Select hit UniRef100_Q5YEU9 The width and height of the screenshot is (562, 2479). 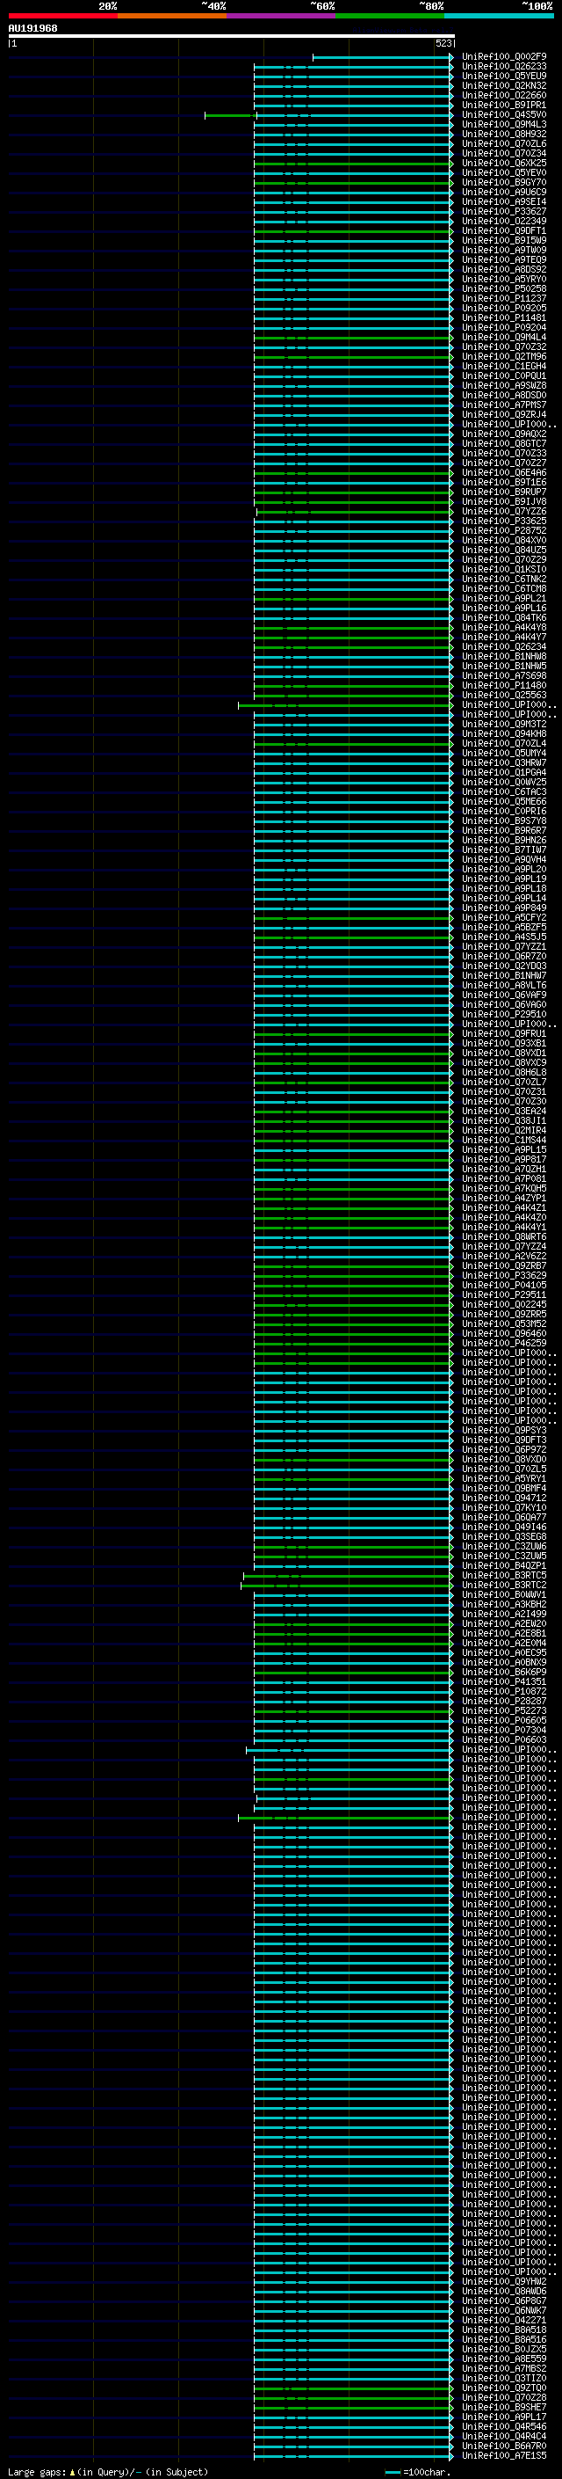pyautogui.click(x=504, y=76)
